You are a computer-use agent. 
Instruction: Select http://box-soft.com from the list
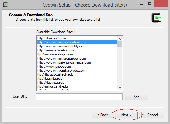pos(77,38)
